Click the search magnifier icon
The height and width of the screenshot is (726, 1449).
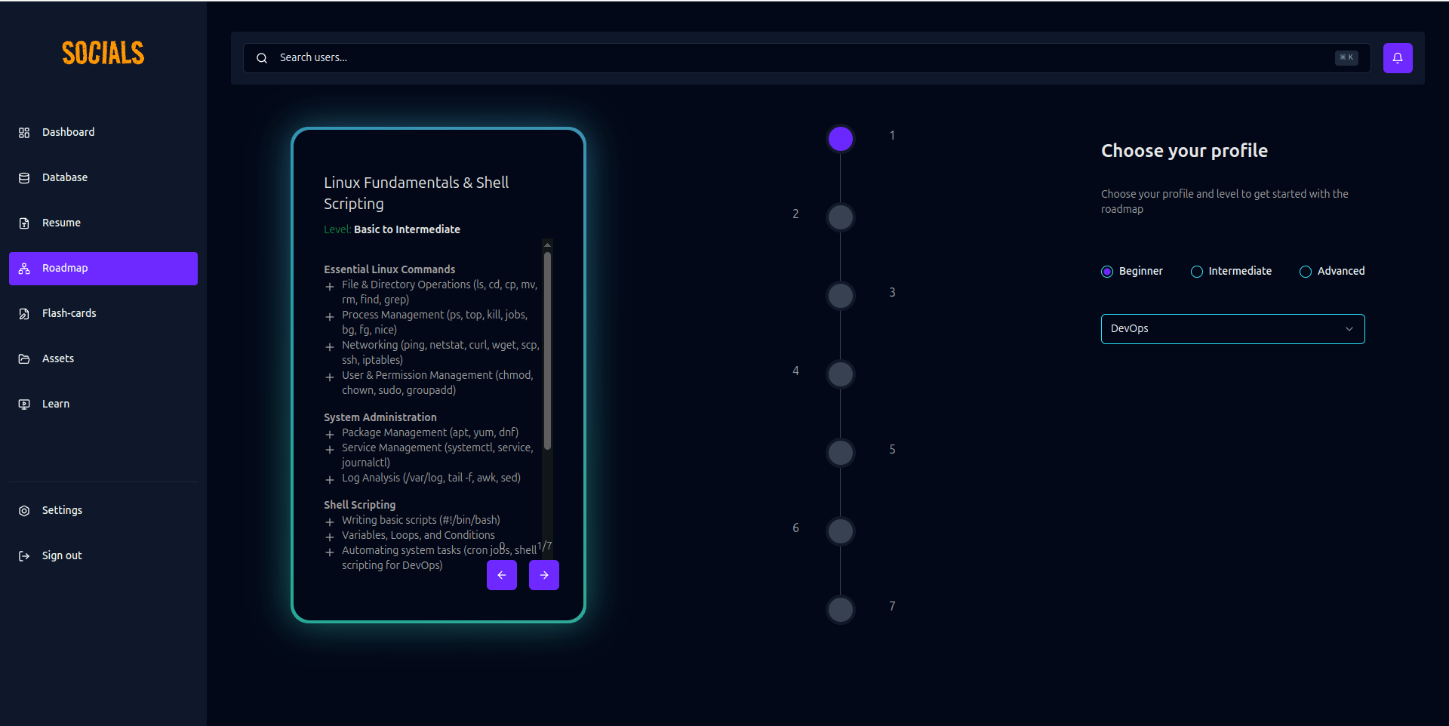coord(262,58)
